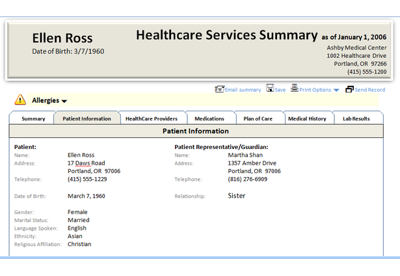
Task: Click the (415) 555-1200 phone number
Action: click(x=367, y=72)
